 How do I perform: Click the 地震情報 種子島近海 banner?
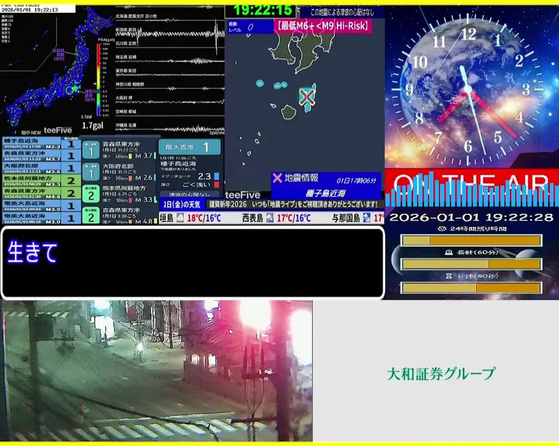point(326,186)
